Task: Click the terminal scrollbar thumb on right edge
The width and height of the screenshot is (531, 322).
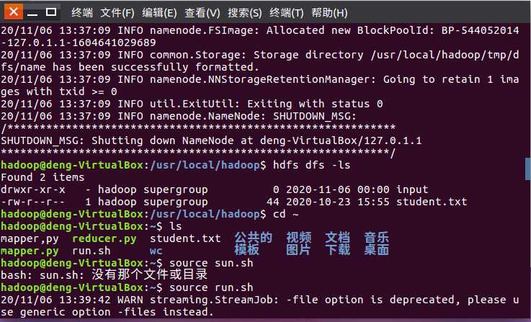Action: pyautogui.click(x=528, y=169)
